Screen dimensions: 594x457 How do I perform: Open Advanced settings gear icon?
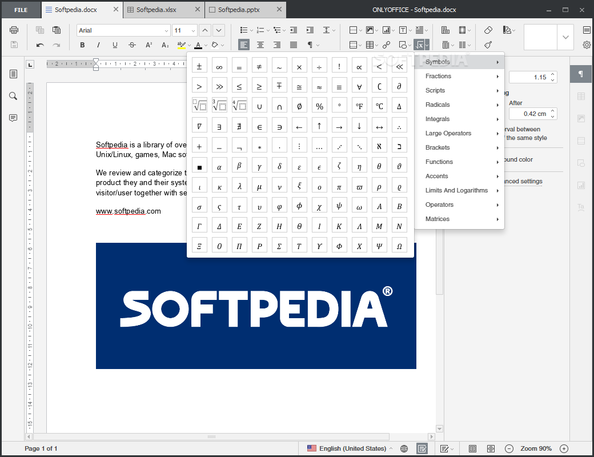point(587,45)
